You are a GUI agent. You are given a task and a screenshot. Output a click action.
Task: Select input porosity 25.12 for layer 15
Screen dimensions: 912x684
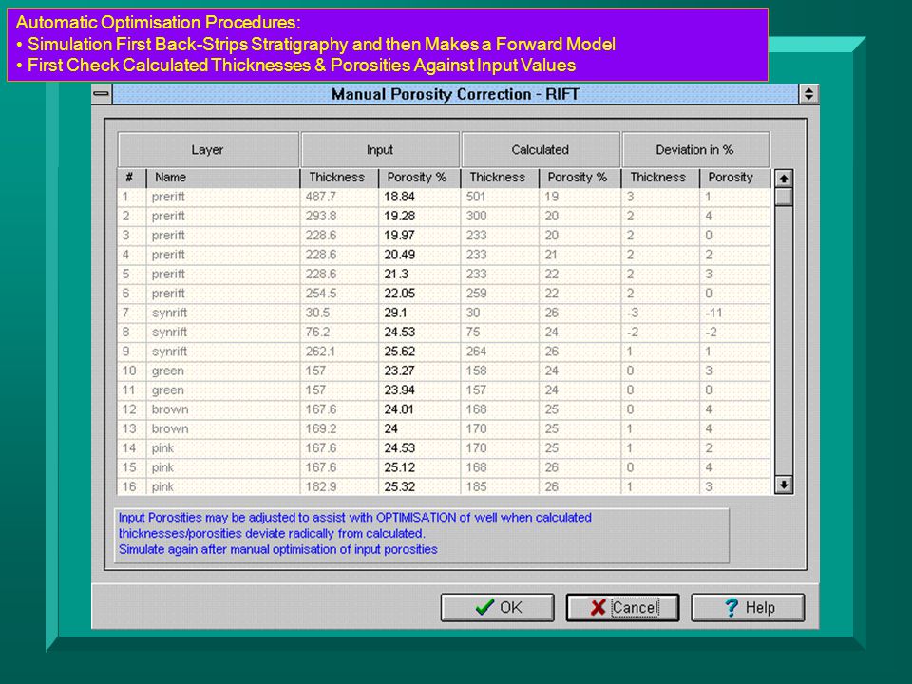click(x=419, y=467)
